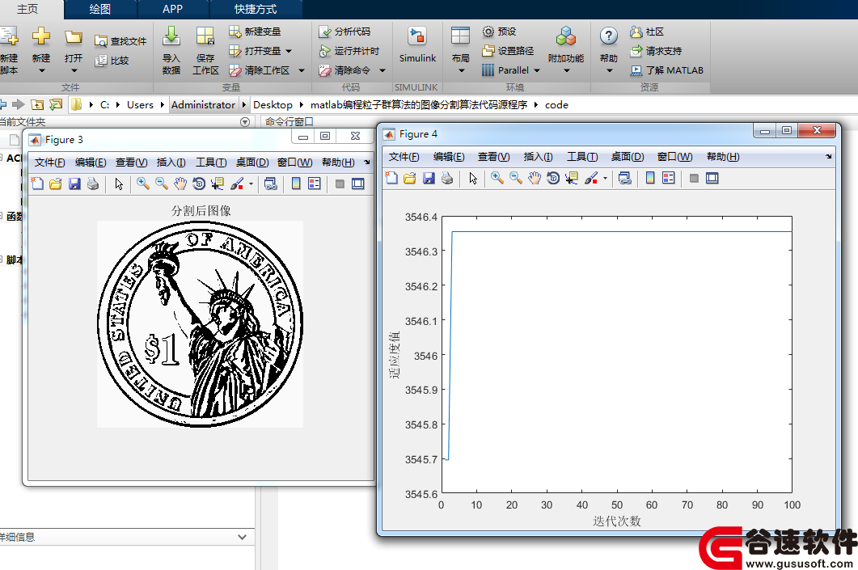This screenshot has height=570, width=858.
Task: Open the 社区 community link
Action: point(647,32)
